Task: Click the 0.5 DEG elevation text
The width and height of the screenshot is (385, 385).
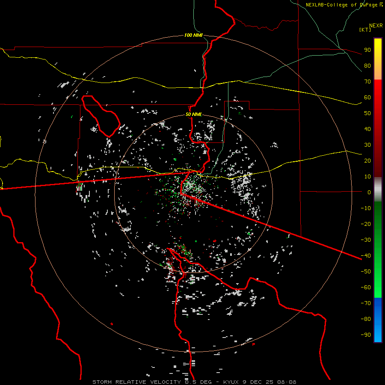Action: pos(199,382)
